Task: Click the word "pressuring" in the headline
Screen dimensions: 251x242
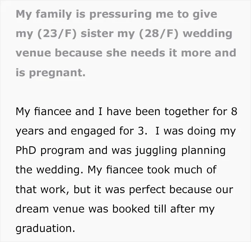Action: [x=120, y=15]
